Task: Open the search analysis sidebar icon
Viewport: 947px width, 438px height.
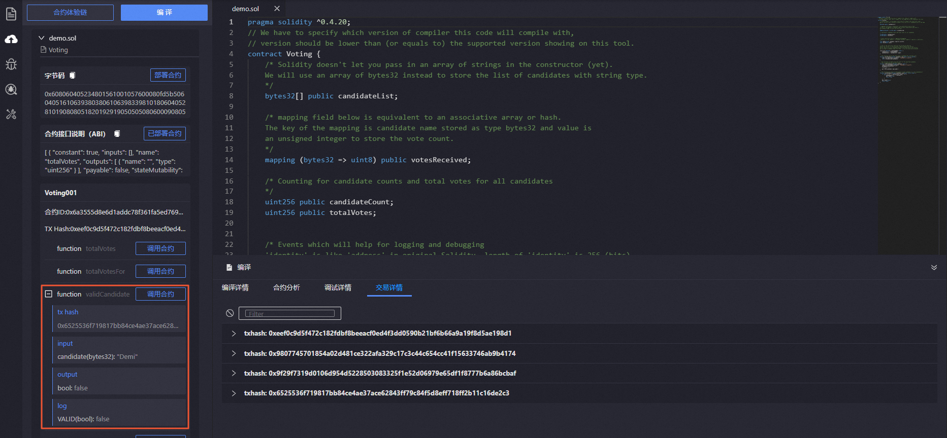Action: tap(11, 90)
